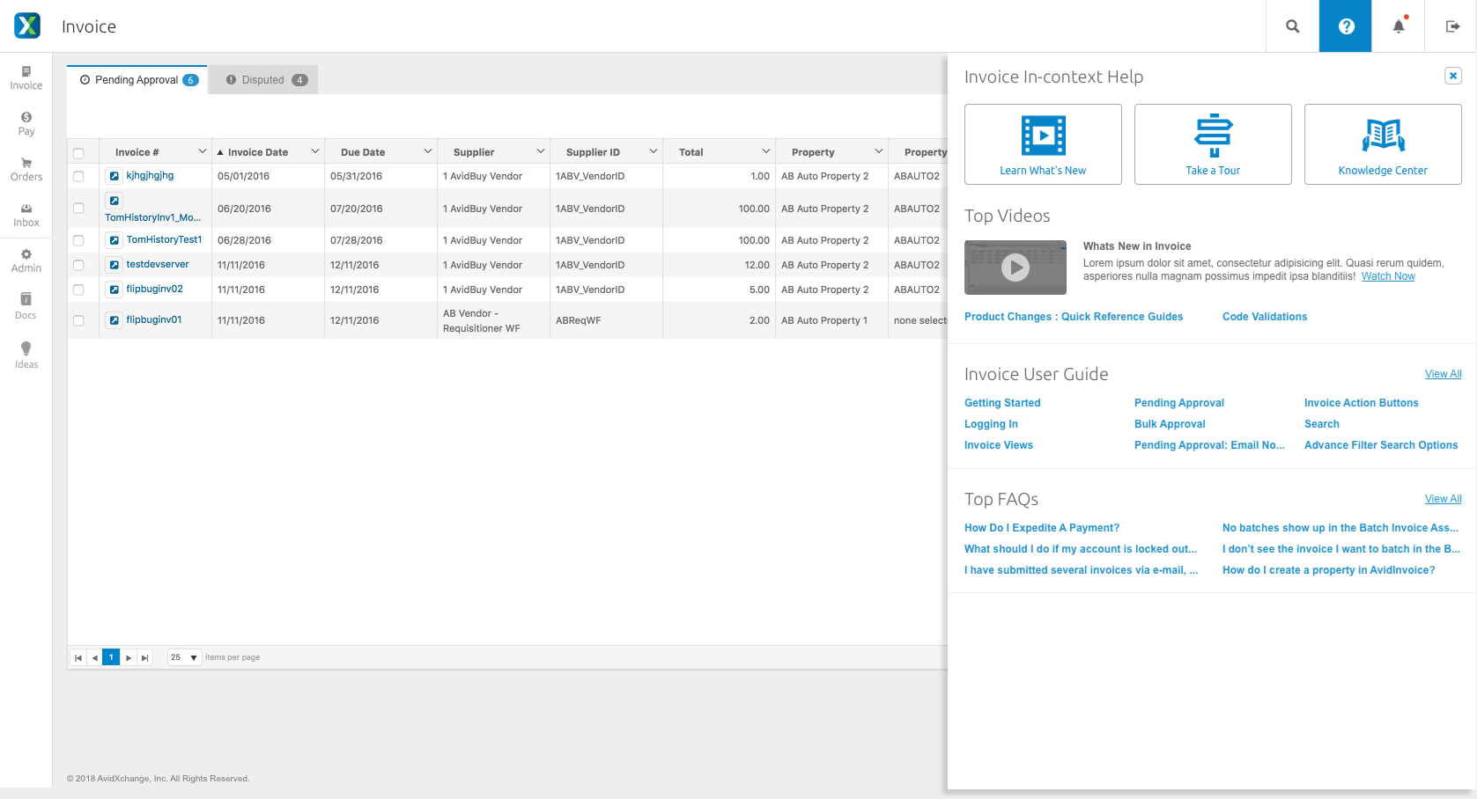Open the Admin gear in sidebar
This screenshot has width=1477, height=799.
(x=26, y=260)
